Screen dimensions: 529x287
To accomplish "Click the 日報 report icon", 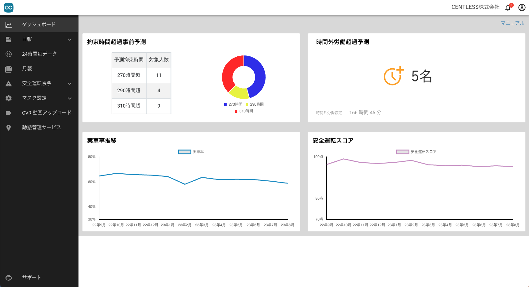I will (x=9, y=39).
